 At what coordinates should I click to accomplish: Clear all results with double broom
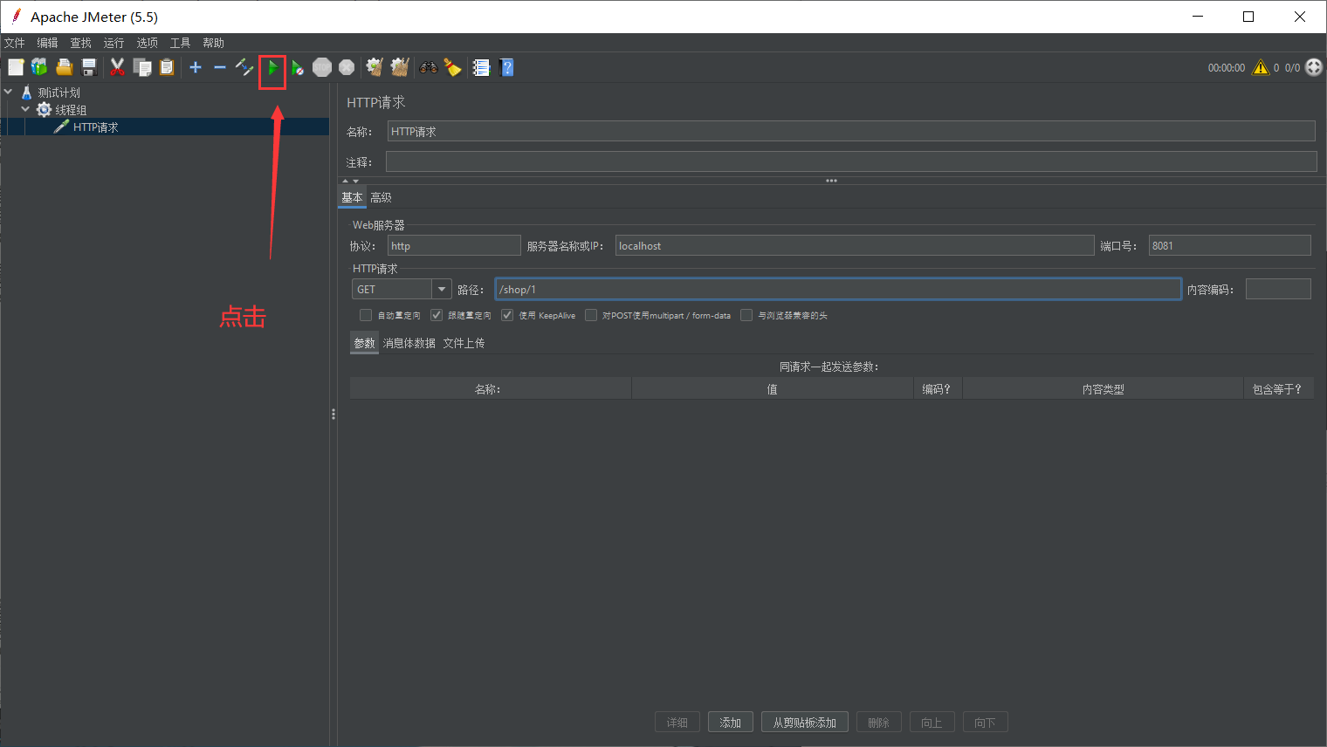[x=400, y=67]
